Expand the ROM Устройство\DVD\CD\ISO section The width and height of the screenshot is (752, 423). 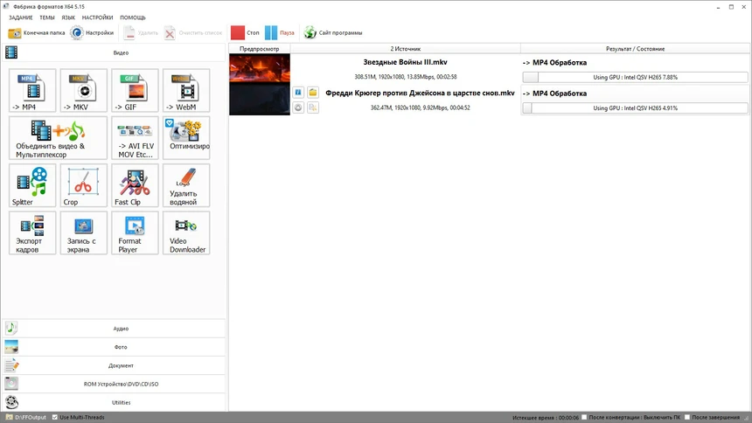pyautogui.click(x=114, y=384)
